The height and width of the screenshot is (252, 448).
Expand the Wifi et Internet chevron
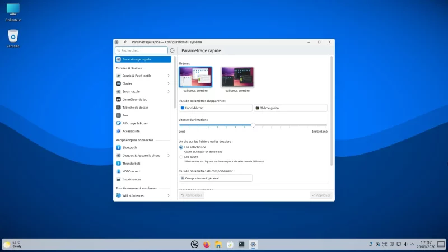click(169, 195)
